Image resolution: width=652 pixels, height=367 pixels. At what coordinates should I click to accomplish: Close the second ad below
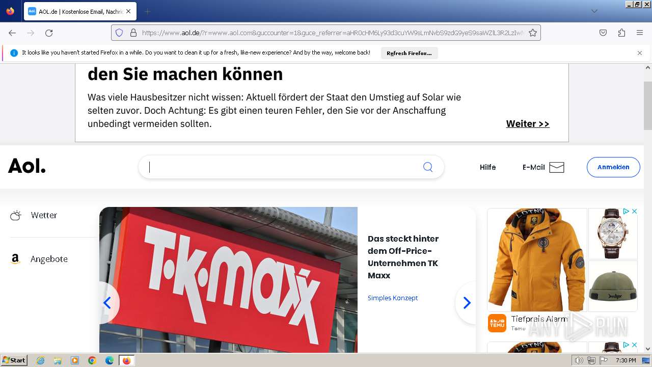click(x=634, y=345)
